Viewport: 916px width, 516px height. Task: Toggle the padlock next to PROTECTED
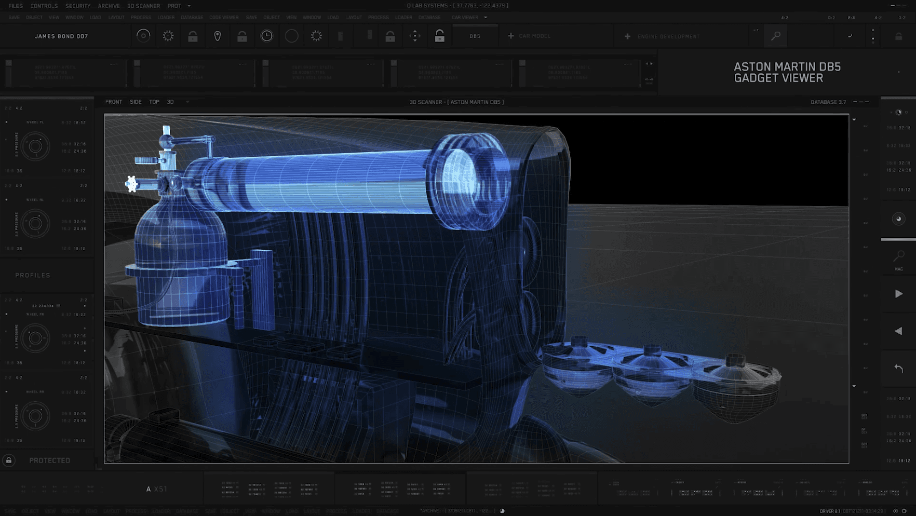point(9,460)
